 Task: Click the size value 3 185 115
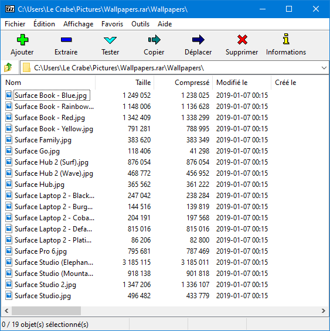coord(137,262)
